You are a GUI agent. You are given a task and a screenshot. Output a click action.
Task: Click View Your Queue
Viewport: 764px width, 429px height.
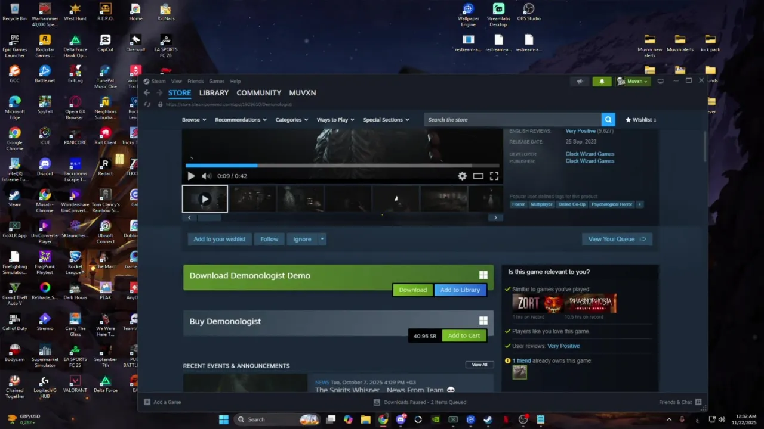click(x=617, y=239)
